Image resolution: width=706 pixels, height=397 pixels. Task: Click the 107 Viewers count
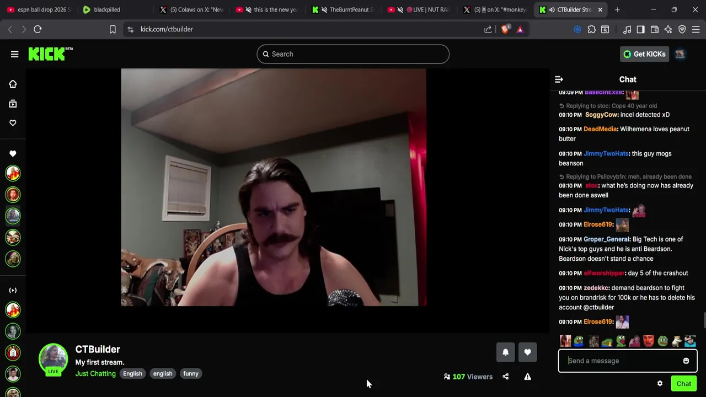(468, 377)
